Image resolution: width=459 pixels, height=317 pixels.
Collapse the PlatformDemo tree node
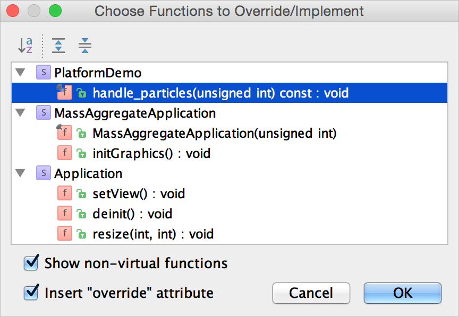click(x=21, y=73)
